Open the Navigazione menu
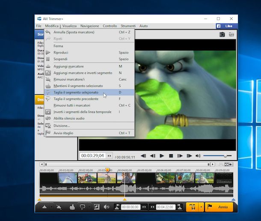This screenshot has height=221, width=261. click(x=90, y=26)
